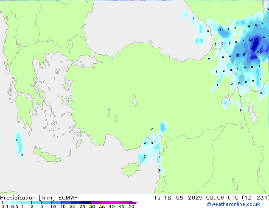Click the '16' precipitation value on map
The width and height of the screenshot is (269, 208).
point(237,56)
